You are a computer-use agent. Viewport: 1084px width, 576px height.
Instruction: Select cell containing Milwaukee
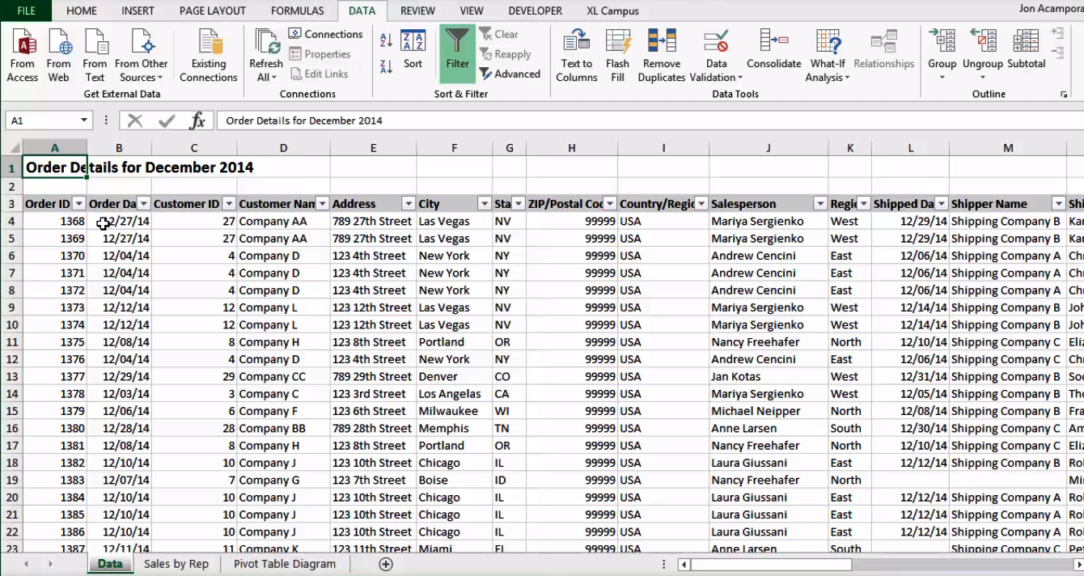[455, 411]
